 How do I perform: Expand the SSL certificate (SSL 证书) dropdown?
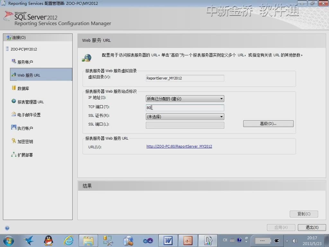tap(221, 117)
